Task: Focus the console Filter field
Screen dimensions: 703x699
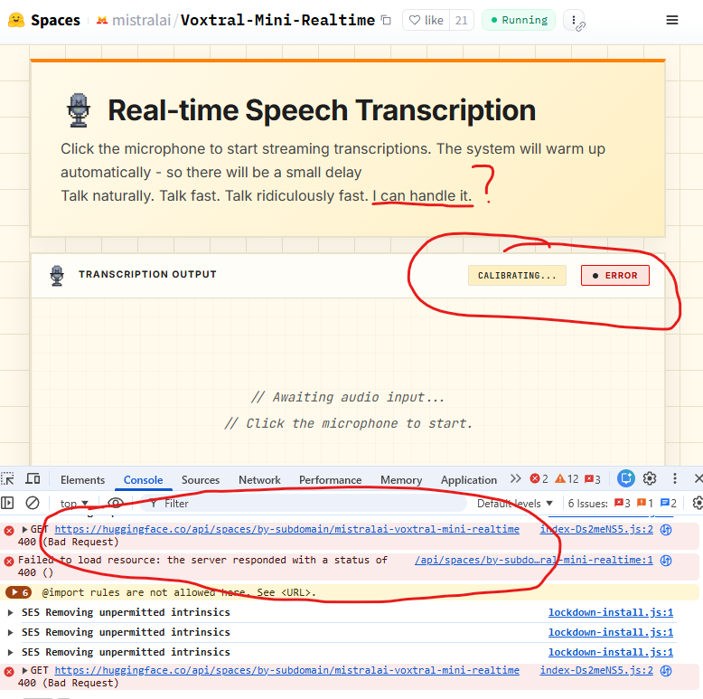Action: pyautogui.click(x=304, y=504)
